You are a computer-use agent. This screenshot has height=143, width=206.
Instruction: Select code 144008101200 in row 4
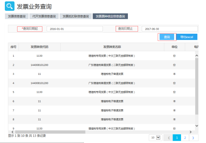(39, 83)
